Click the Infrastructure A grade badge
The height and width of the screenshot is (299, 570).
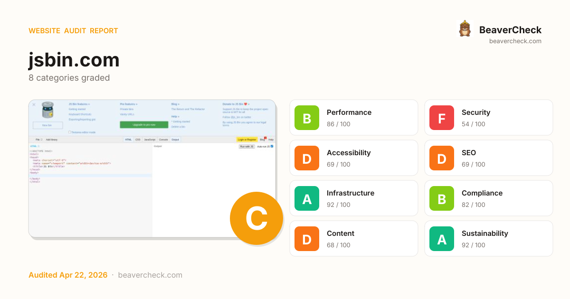click(307, 198)
